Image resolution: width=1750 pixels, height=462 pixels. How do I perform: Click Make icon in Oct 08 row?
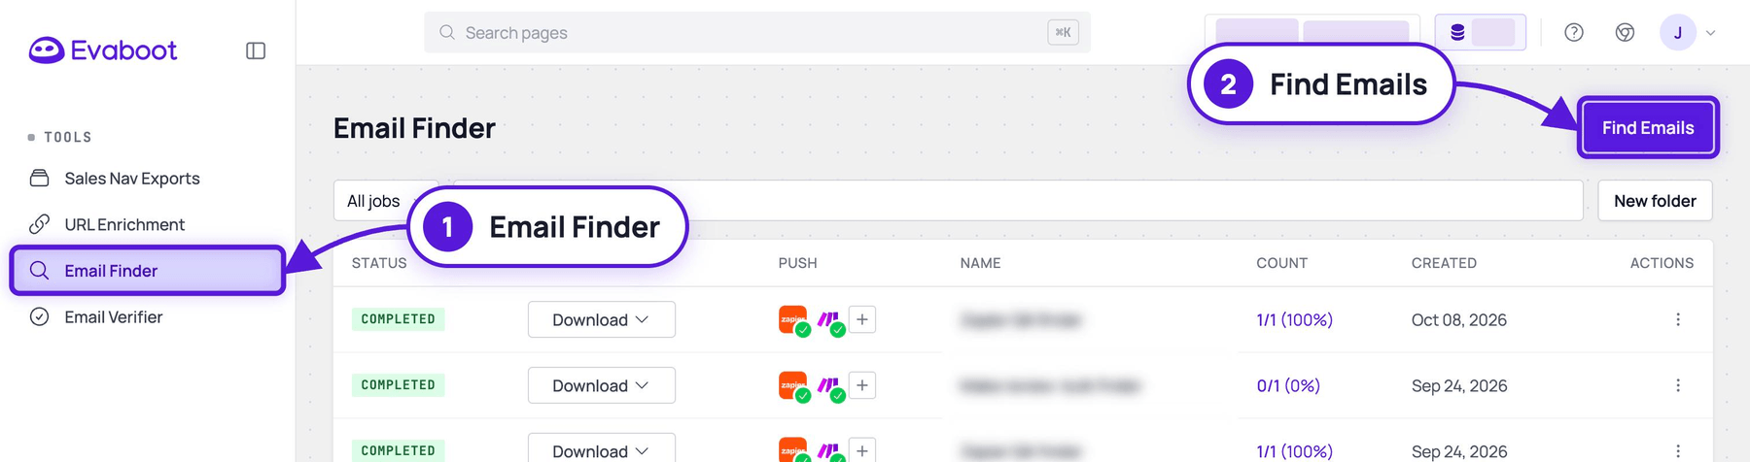828,319
